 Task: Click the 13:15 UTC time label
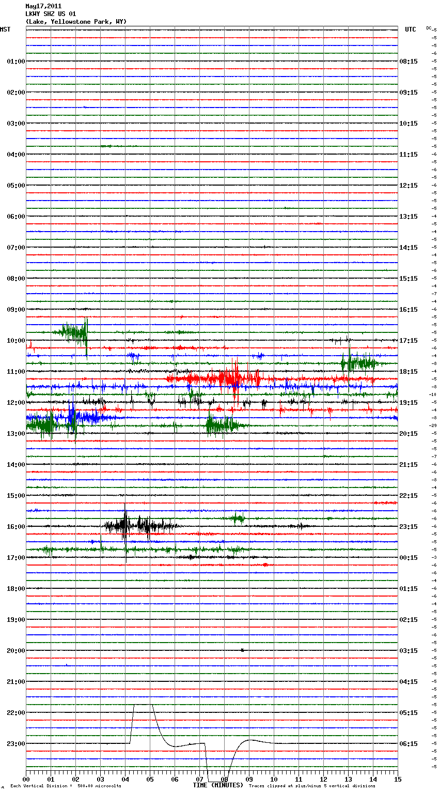pyautogui.click(x=409, y=217)
